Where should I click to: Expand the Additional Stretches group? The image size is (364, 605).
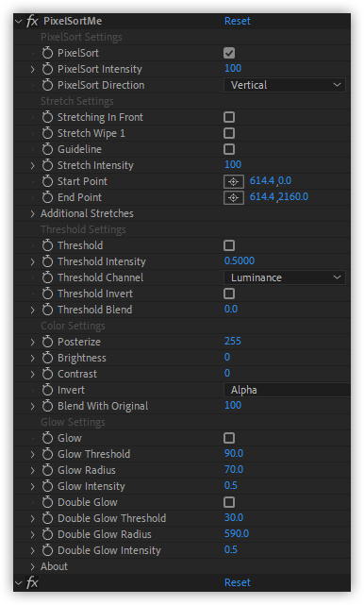[33, 213]
